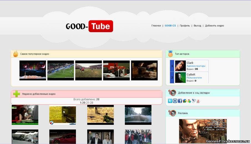Share to Facebook with the f icon
Viewport: 251px width, 144px height.
[180, 101]
